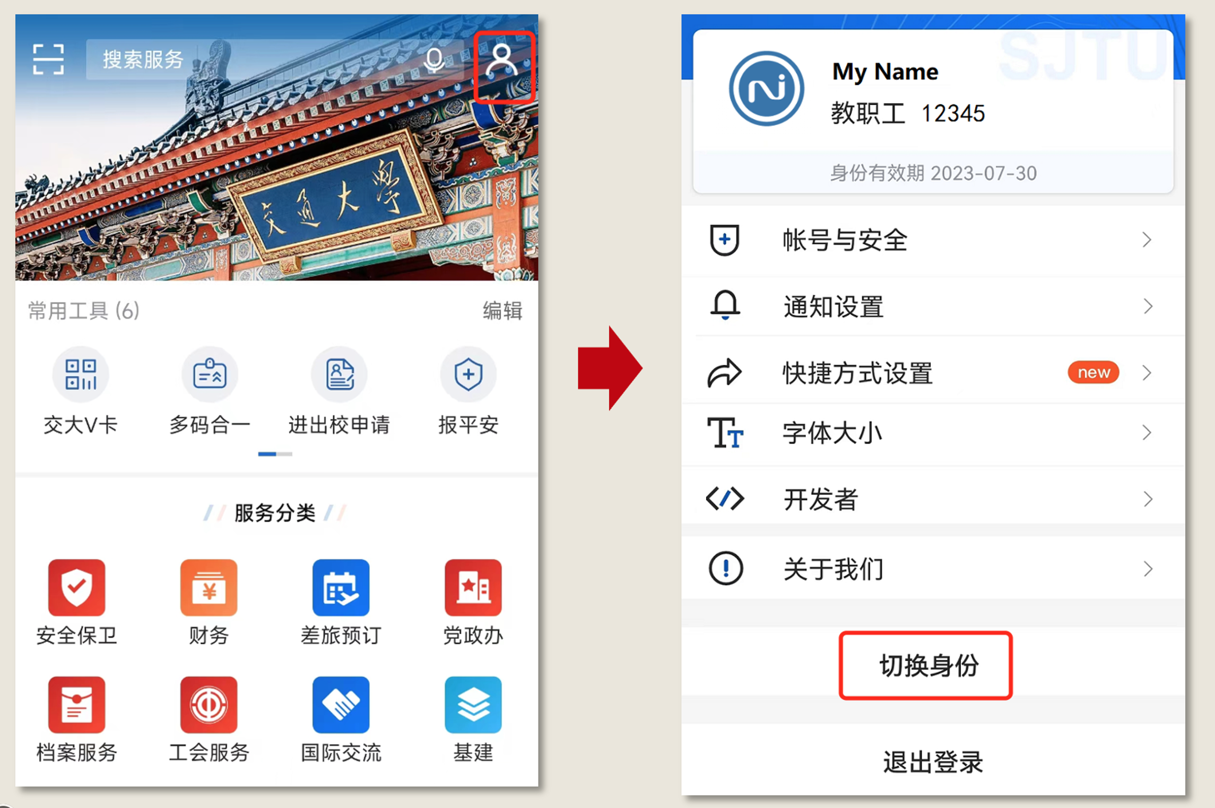Click the 通知设置 bell icon

pos(725,305)
